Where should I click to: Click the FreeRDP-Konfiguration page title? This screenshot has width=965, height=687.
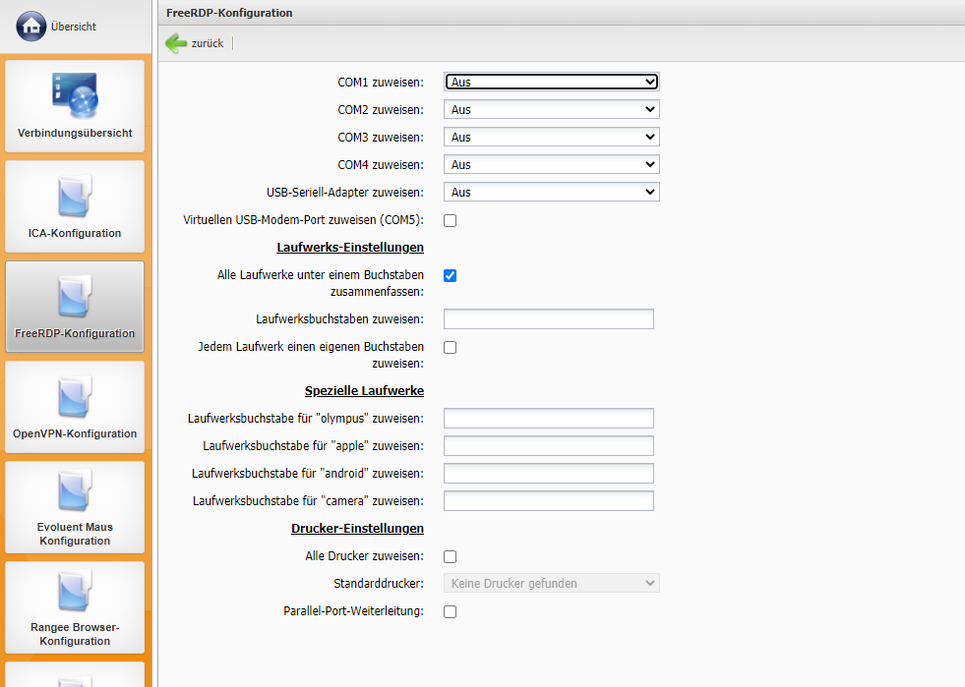tap(229, 13)
